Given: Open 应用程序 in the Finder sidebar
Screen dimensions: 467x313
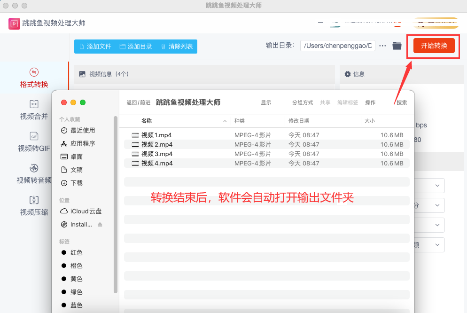Looking at the screenshot, I should click(78, 143).
